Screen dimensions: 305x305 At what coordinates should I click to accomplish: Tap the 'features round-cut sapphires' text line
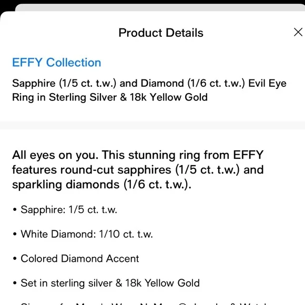click(x=138, y=170)
